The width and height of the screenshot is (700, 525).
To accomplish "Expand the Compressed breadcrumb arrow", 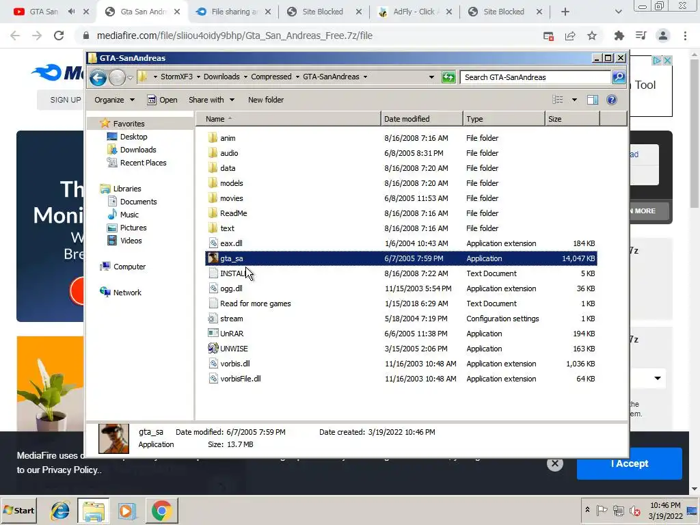I will (x=297, y=77).
